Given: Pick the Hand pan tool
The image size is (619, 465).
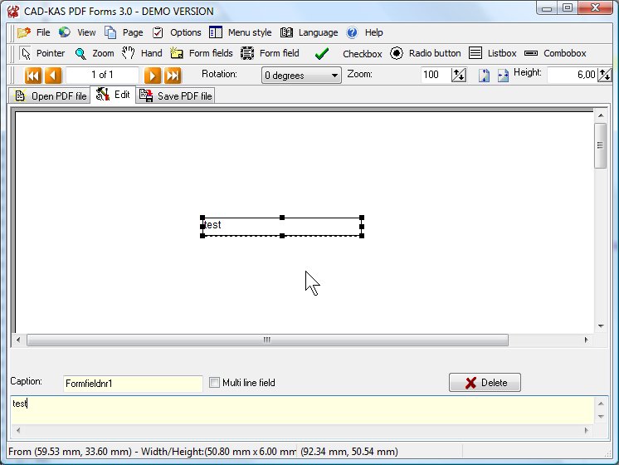Looking at the screenshot, I should 142,53.
